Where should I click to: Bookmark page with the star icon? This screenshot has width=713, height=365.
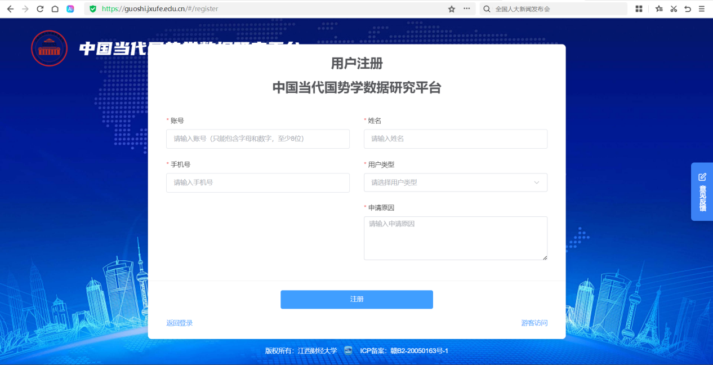click(451, 9)
